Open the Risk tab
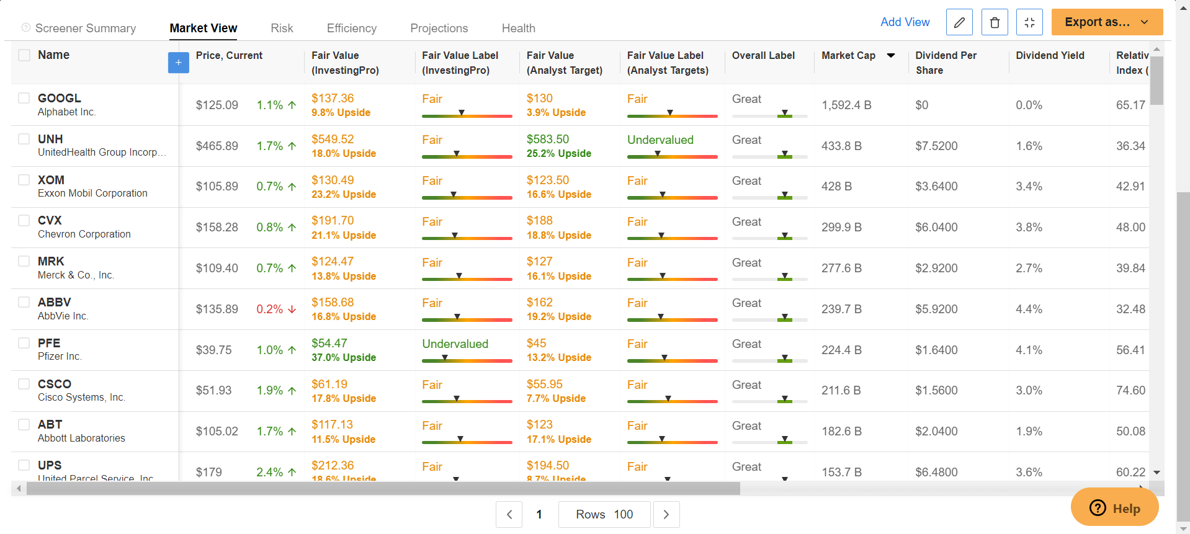This screenshot has height=534, width=1190. (x=282, y=28)
